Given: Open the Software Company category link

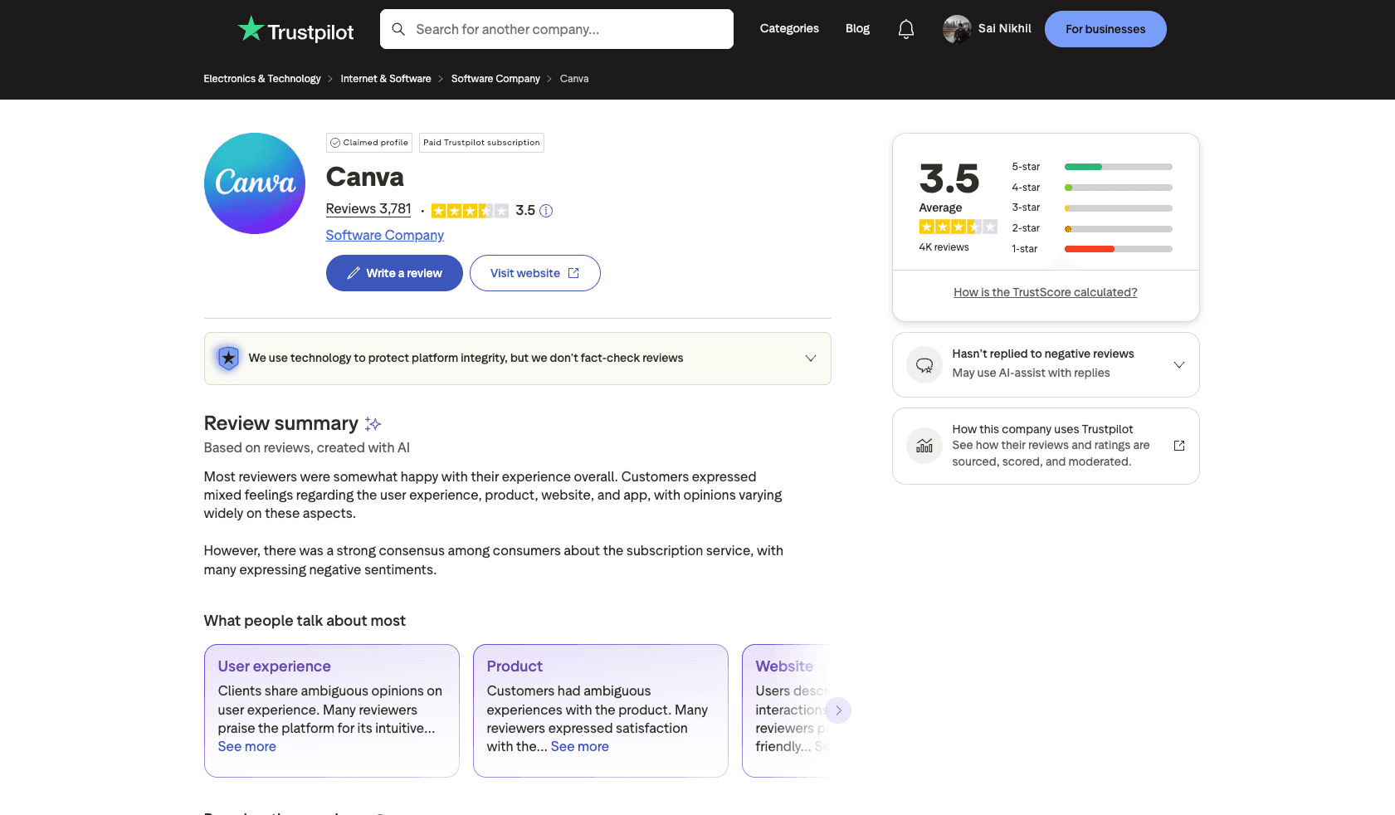Looking at the screenshot, I should (384, 235).
